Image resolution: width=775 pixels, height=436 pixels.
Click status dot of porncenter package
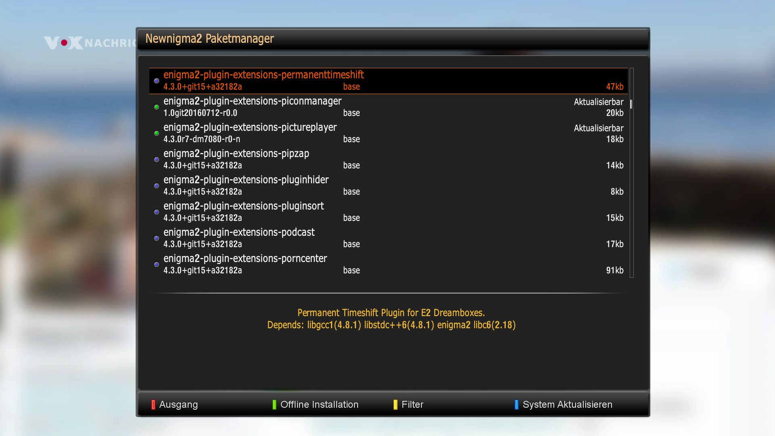pyautogui.click(x=157, y=264)
